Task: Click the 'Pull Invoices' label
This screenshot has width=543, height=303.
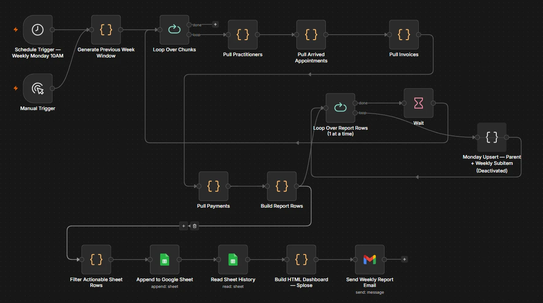Action: pos(404,54)
